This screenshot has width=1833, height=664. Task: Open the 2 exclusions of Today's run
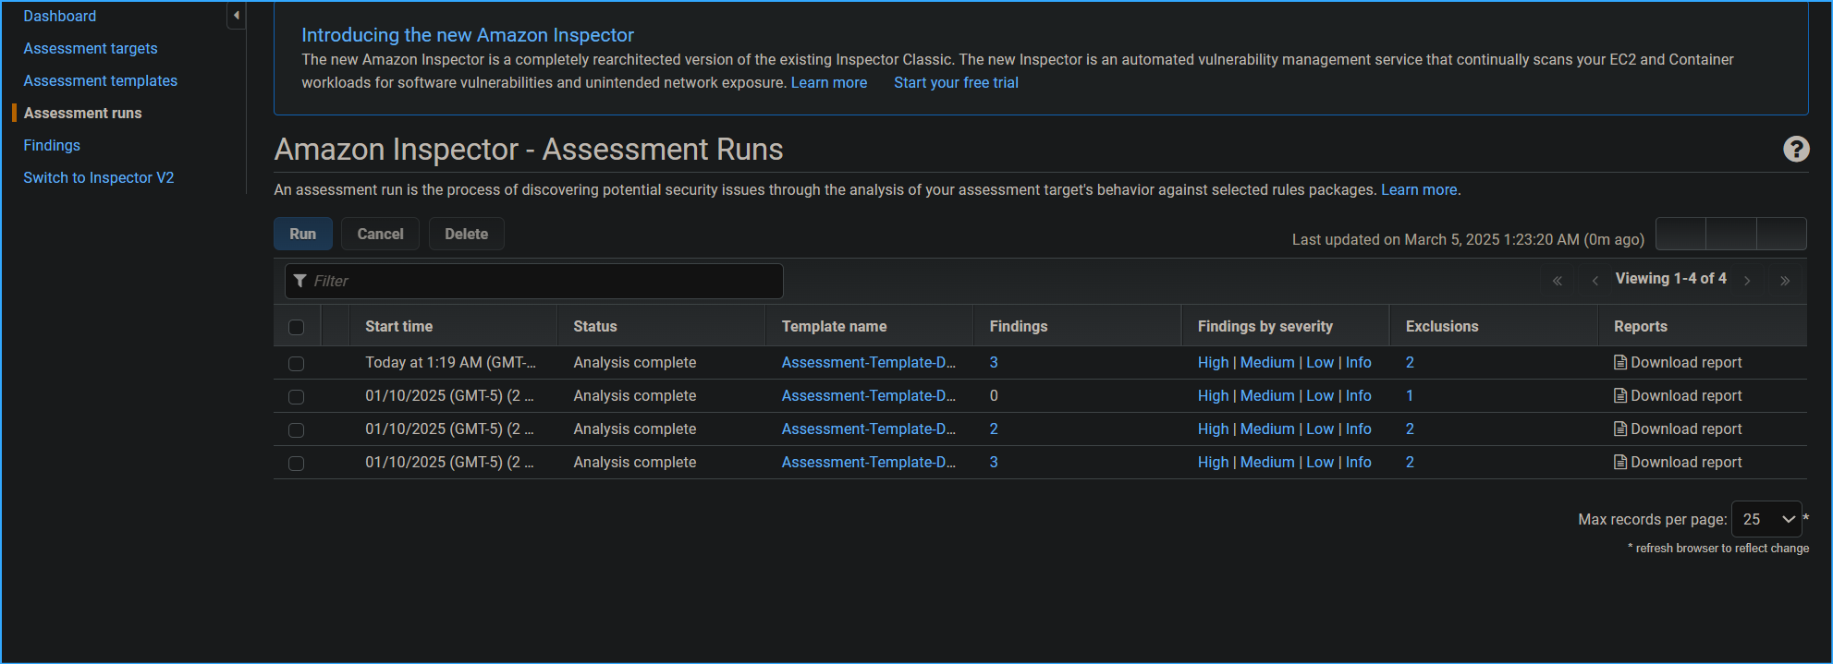tap(1410, 363)
